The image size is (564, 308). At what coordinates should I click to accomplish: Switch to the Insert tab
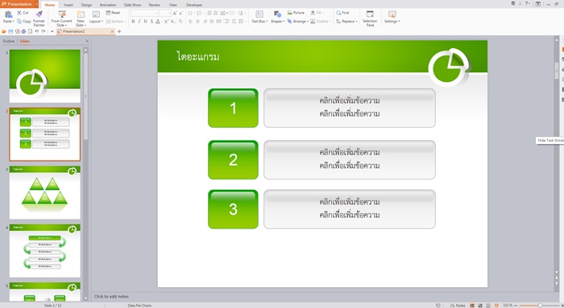[x=68, y=5]
